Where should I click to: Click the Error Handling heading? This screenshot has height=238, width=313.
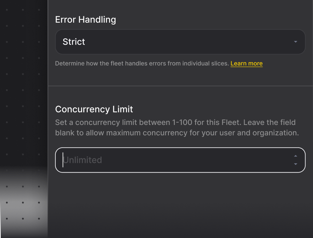pyautogui.click(x=85, y=20)
